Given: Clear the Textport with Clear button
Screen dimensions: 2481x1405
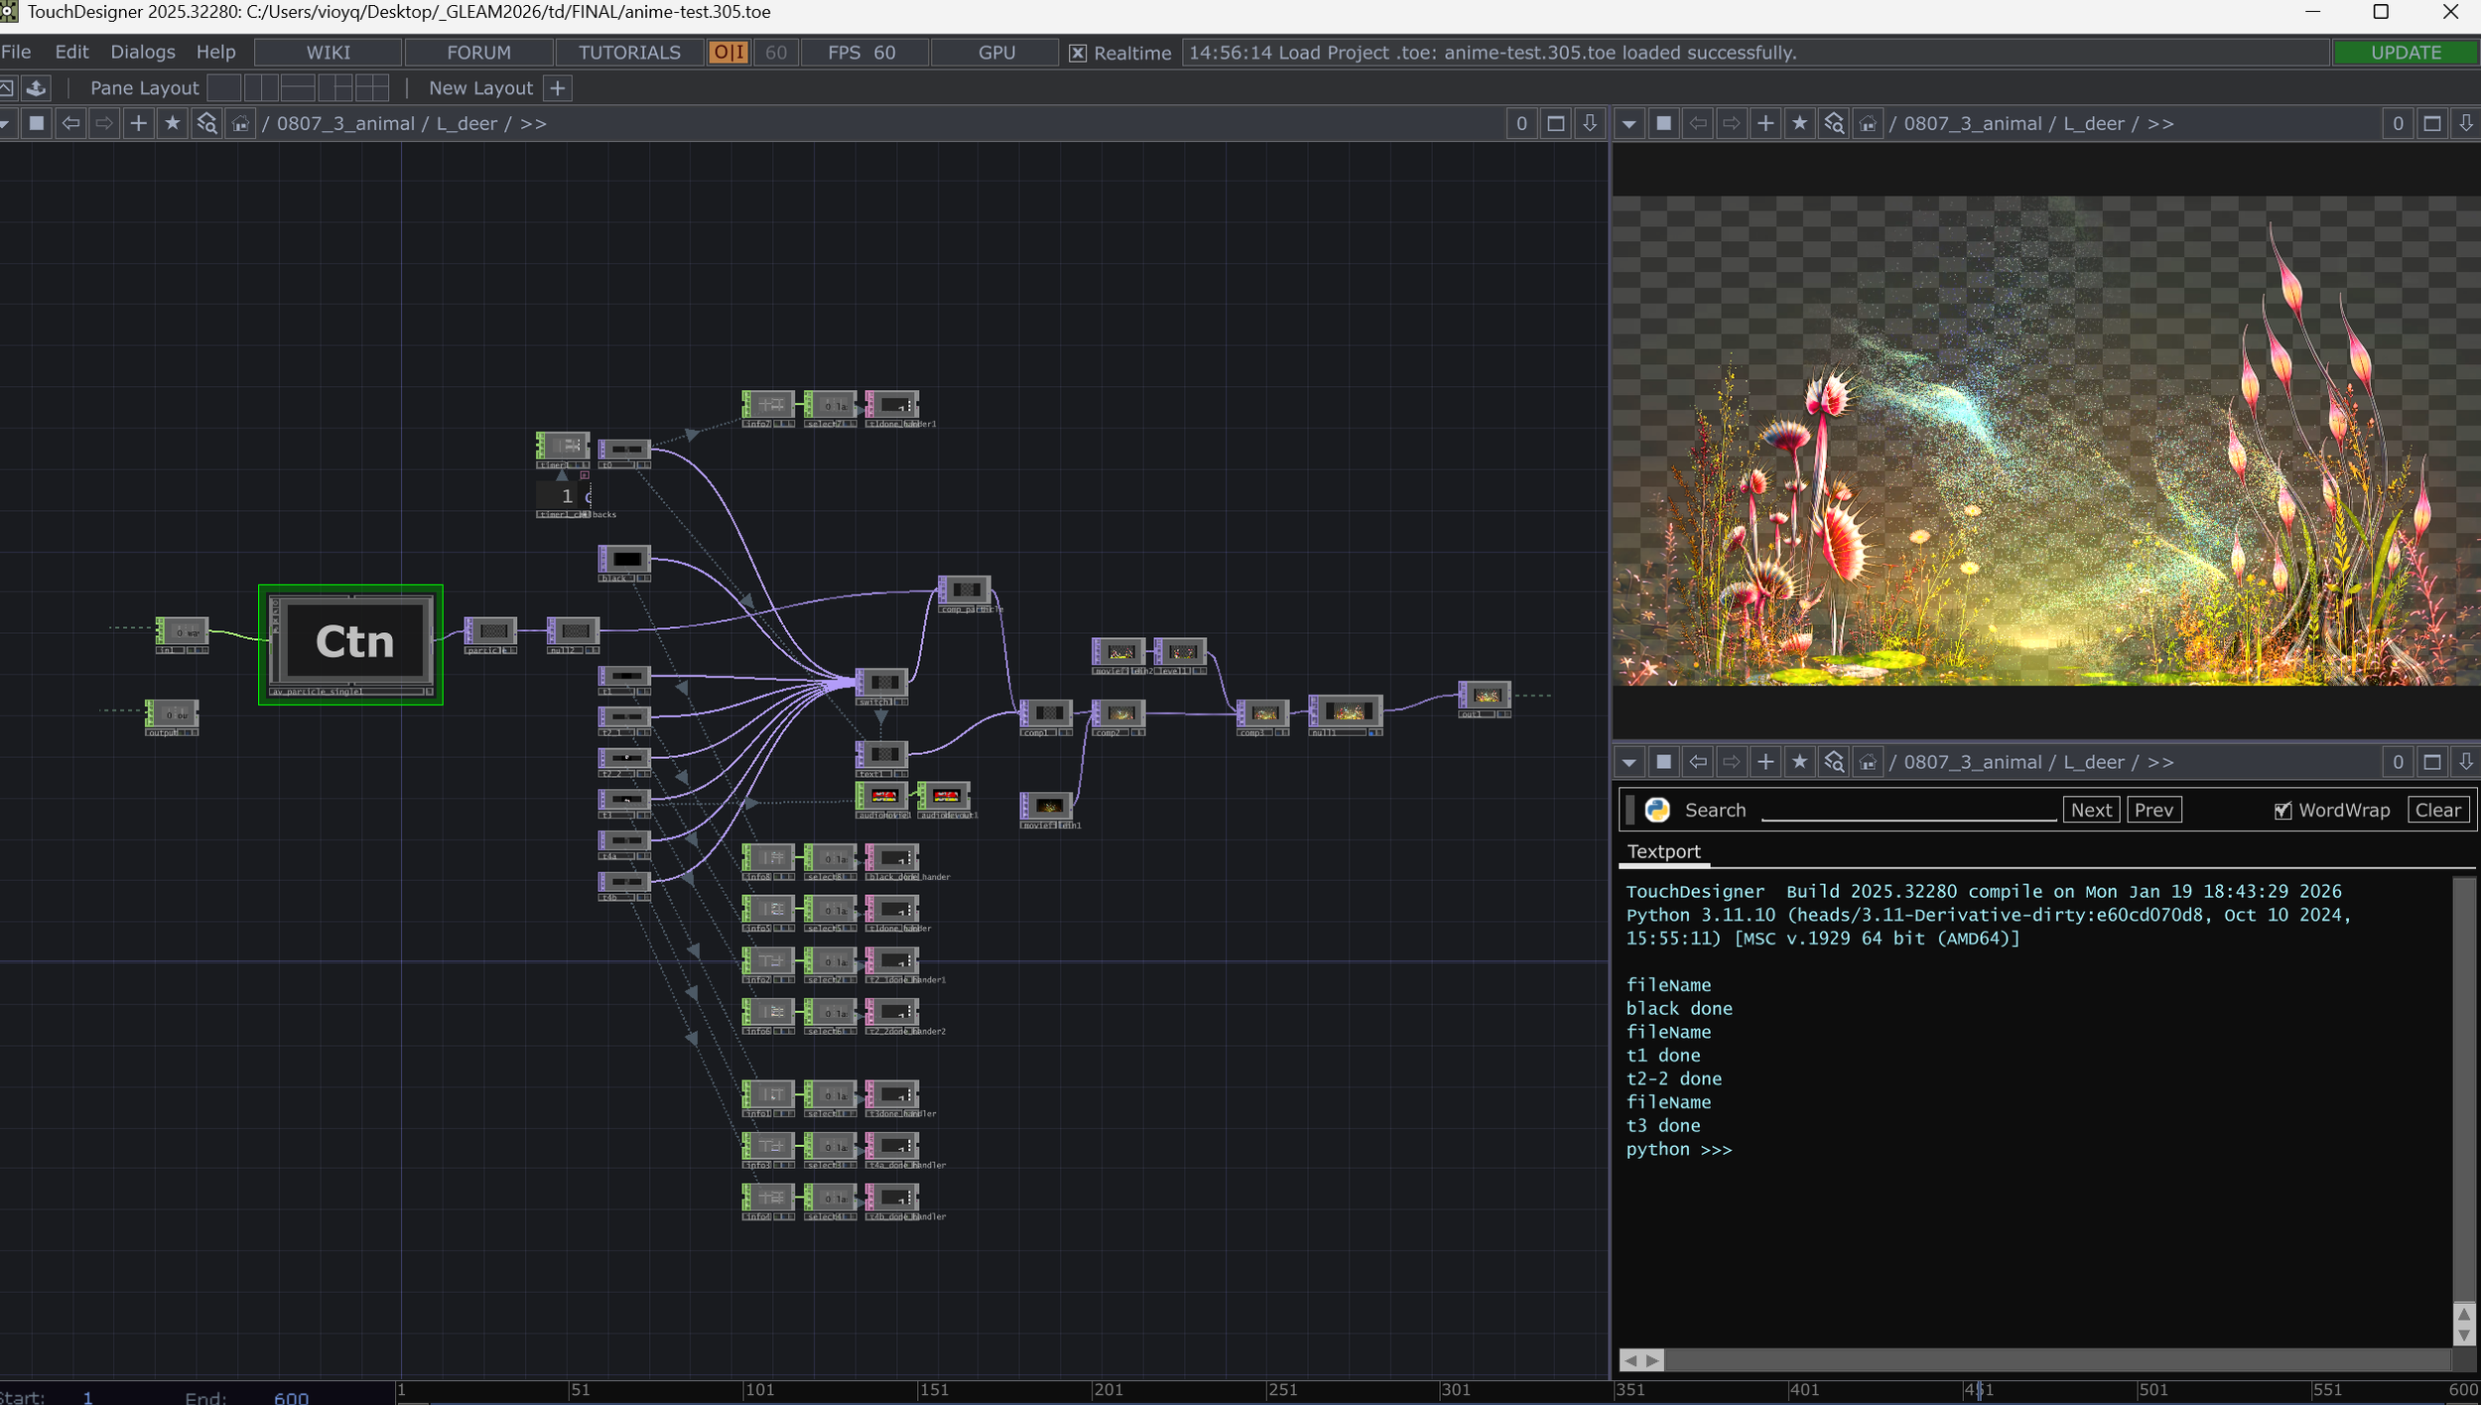Looking at the screenshot, I should 2438,810.
